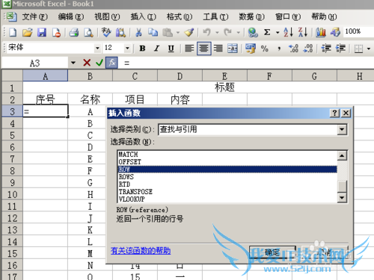
Task: Copy the selection
Action: [153, 32]
